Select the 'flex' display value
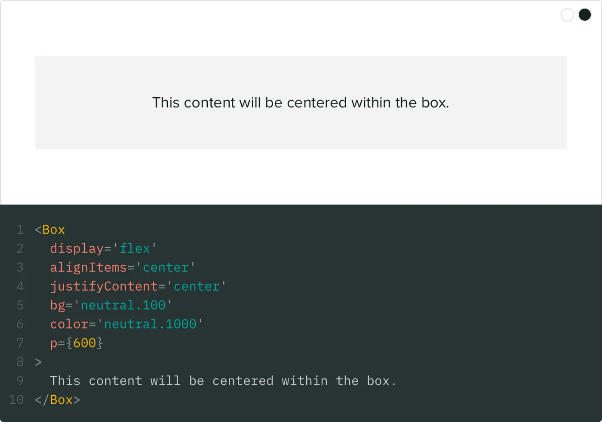Screen dimensions: 602x422 135,248
